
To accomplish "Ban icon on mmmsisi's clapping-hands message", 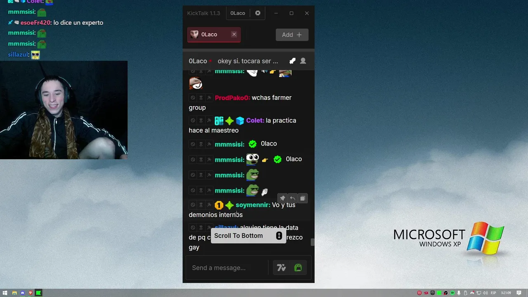I will pos(193,191).
